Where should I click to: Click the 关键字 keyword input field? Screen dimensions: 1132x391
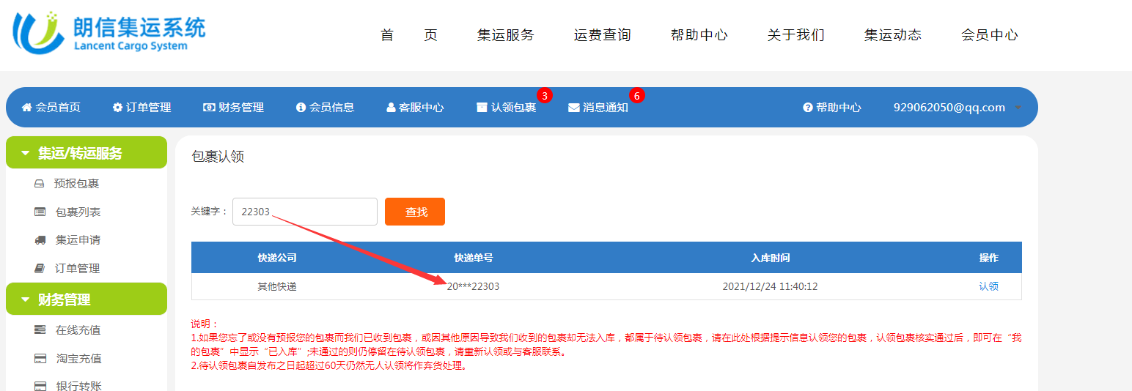(304, 212)
